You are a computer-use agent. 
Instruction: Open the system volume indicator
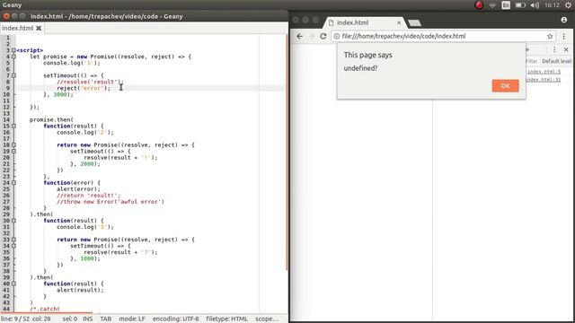point(535,5)
